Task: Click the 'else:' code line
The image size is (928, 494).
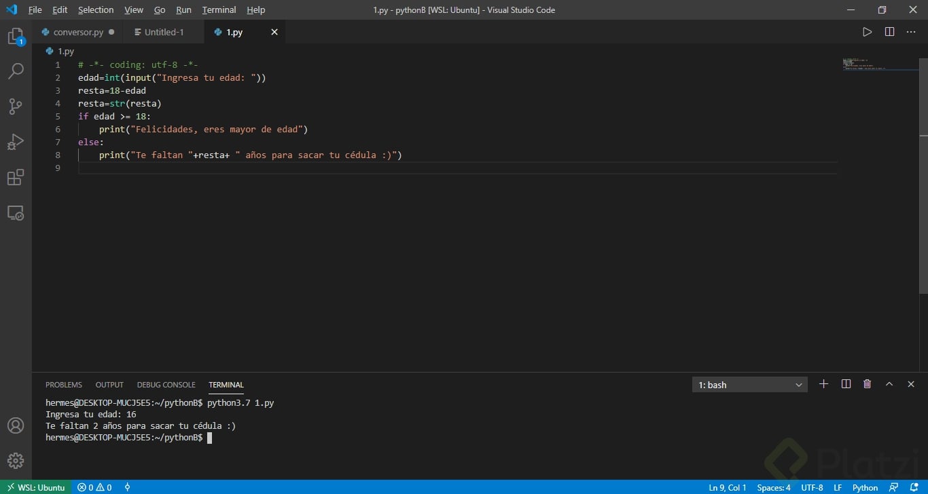Action: (91, 142)
